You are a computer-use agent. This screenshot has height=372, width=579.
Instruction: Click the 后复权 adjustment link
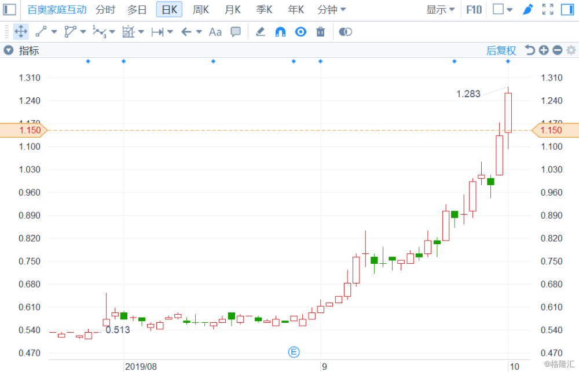point(501,50)
